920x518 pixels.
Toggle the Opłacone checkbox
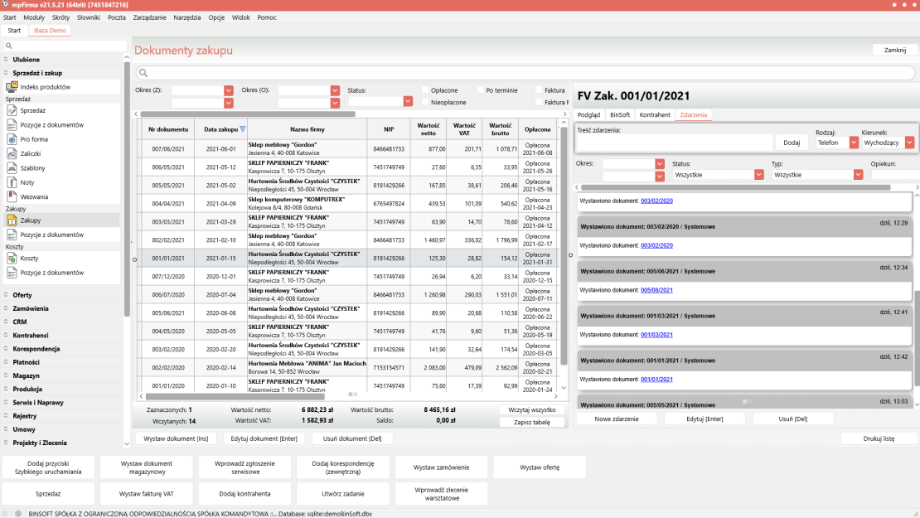point(425,90)
